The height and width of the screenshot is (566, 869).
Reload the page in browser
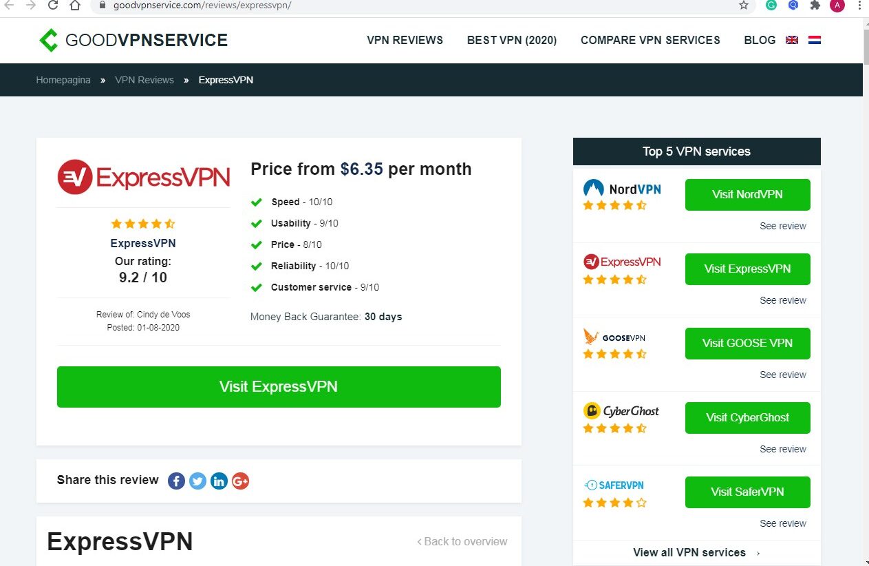click(x=53, y=6)
